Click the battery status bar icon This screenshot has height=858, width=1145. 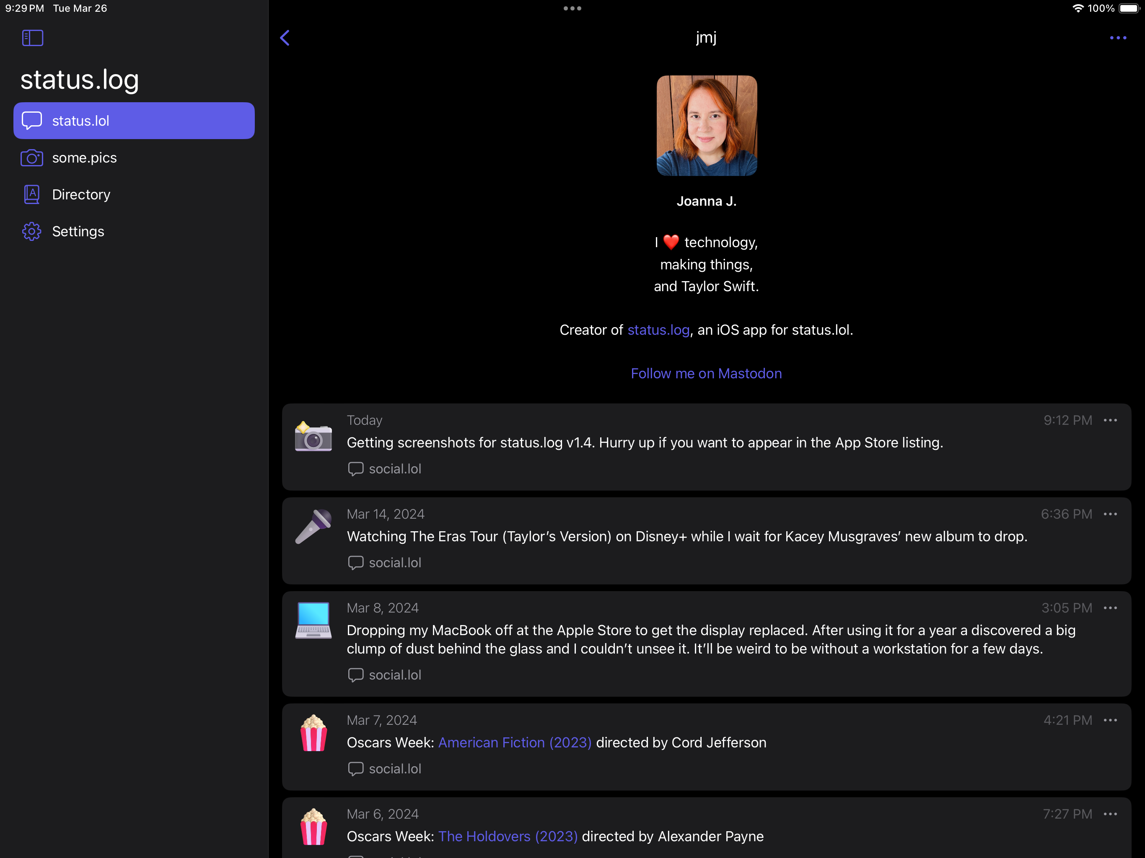click(1129, 8)
